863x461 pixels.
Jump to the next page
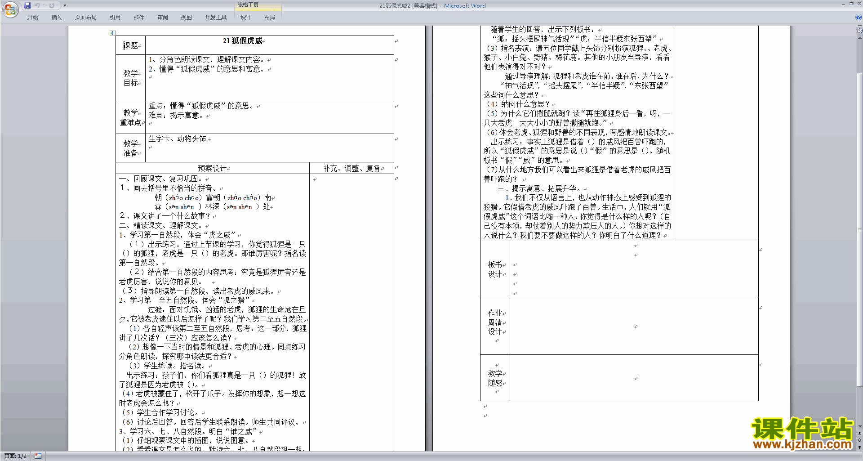click(859, 448)
